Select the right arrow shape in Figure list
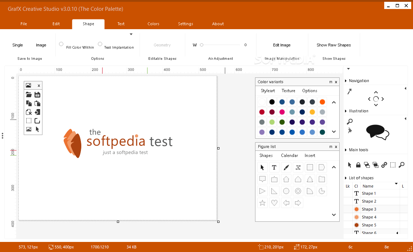Screen dimensions: 413x252 pyautogui.click(x=298, y=203)
